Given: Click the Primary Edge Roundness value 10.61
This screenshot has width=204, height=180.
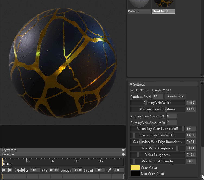Looking at the screenshot, I should (191, 109).
